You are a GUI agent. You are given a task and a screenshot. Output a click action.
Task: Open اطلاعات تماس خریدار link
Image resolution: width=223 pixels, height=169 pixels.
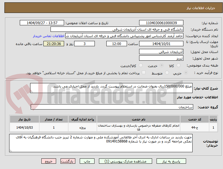click(49, 36)
